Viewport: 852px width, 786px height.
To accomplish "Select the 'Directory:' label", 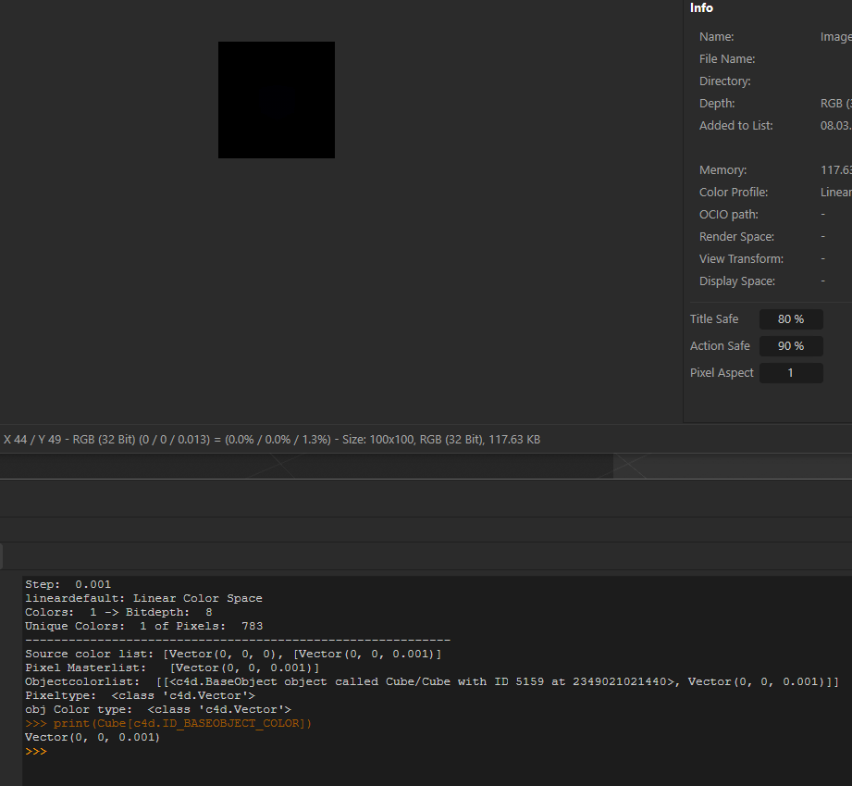I will click(x=725, y=81).
